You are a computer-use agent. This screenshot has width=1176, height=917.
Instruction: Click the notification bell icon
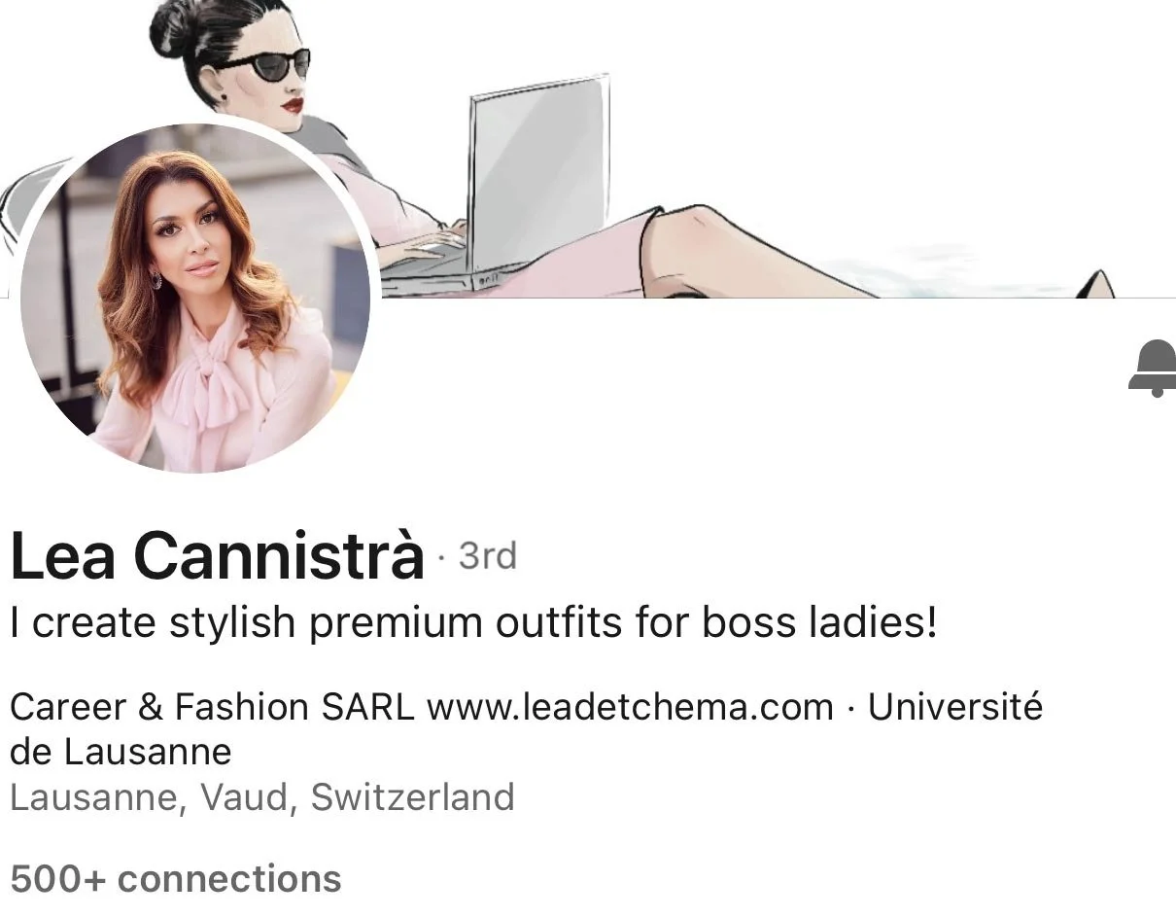click(1154, 369)
